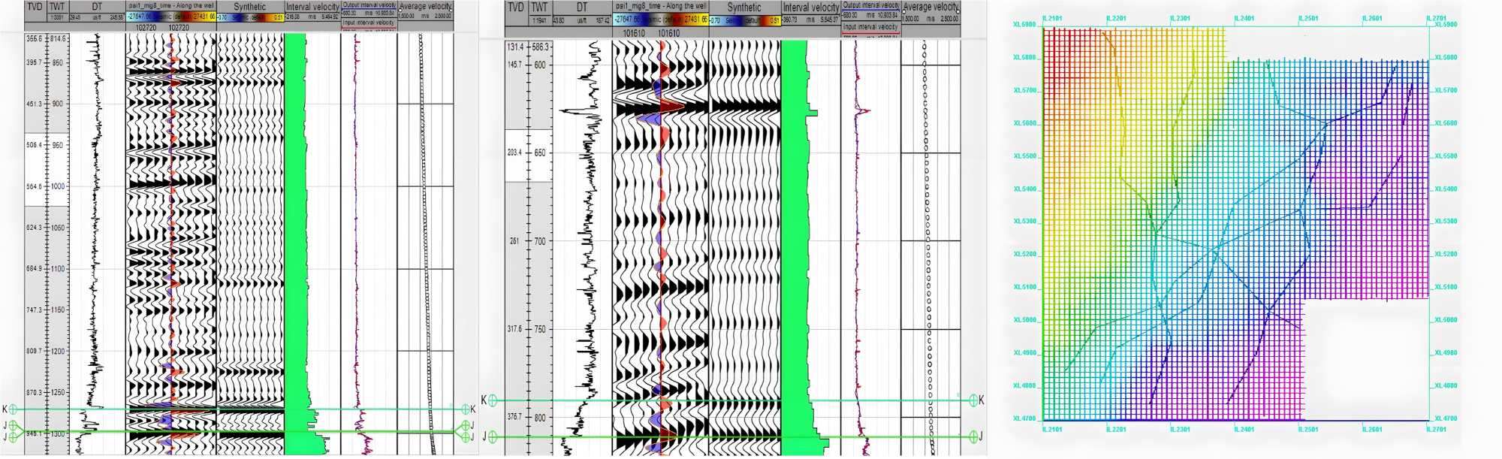Click the K well-top marker icon beside TVD 870.3

tap(13, 409)
